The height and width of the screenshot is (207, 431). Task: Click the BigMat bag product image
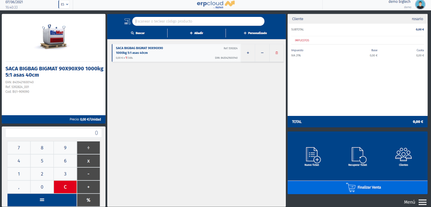(53, 36)
